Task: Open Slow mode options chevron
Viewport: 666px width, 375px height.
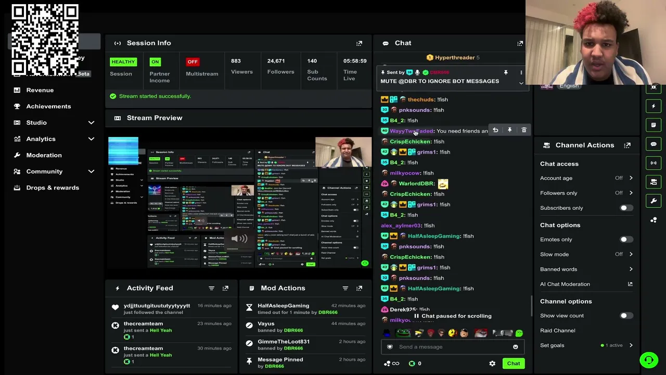Action: click(x=631, y=254)
